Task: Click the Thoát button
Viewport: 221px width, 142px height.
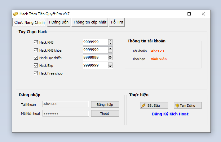Action: click(x=105, y=114)
